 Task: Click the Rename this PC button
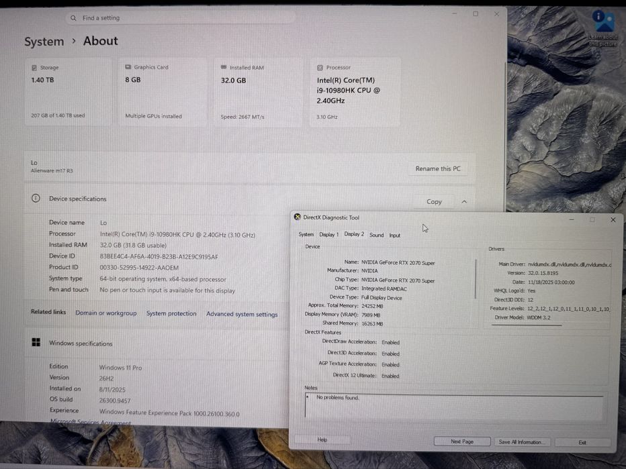pos(438,168)
